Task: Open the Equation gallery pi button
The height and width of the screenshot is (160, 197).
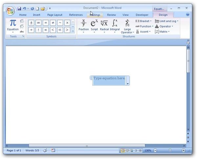Action: [x=13, y=26]
